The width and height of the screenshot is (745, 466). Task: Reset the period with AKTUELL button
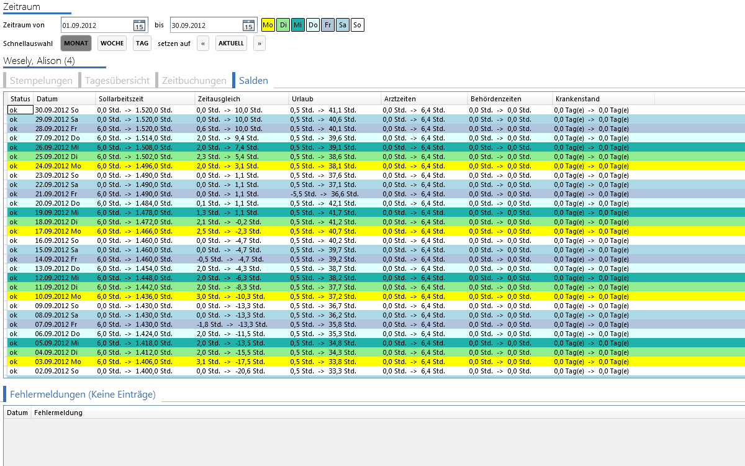[231, 43]
